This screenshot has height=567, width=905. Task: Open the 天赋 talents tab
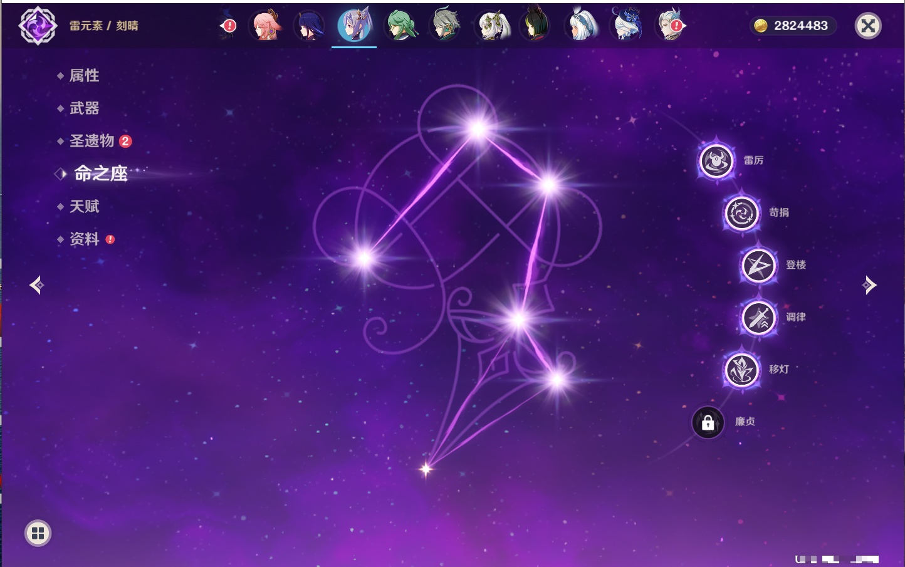pos(85,206)
